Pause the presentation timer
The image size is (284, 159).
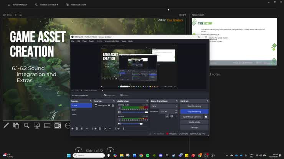tap(16, 15)
